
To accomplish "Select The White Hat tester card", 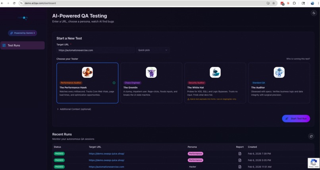I will (x=215, y=83).
